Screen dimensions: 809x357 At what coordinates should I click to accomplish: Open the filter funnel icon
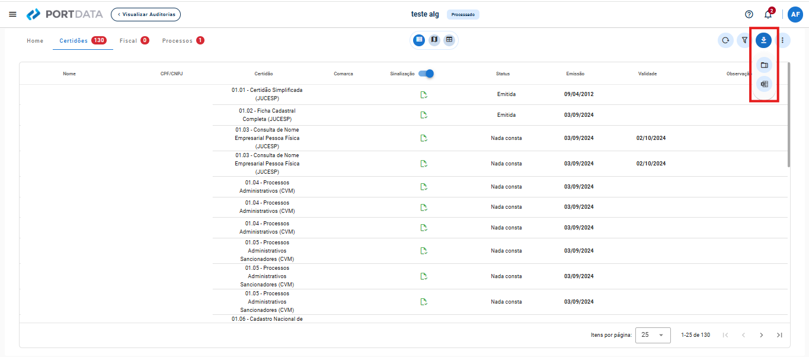click(x=744, y=40)
